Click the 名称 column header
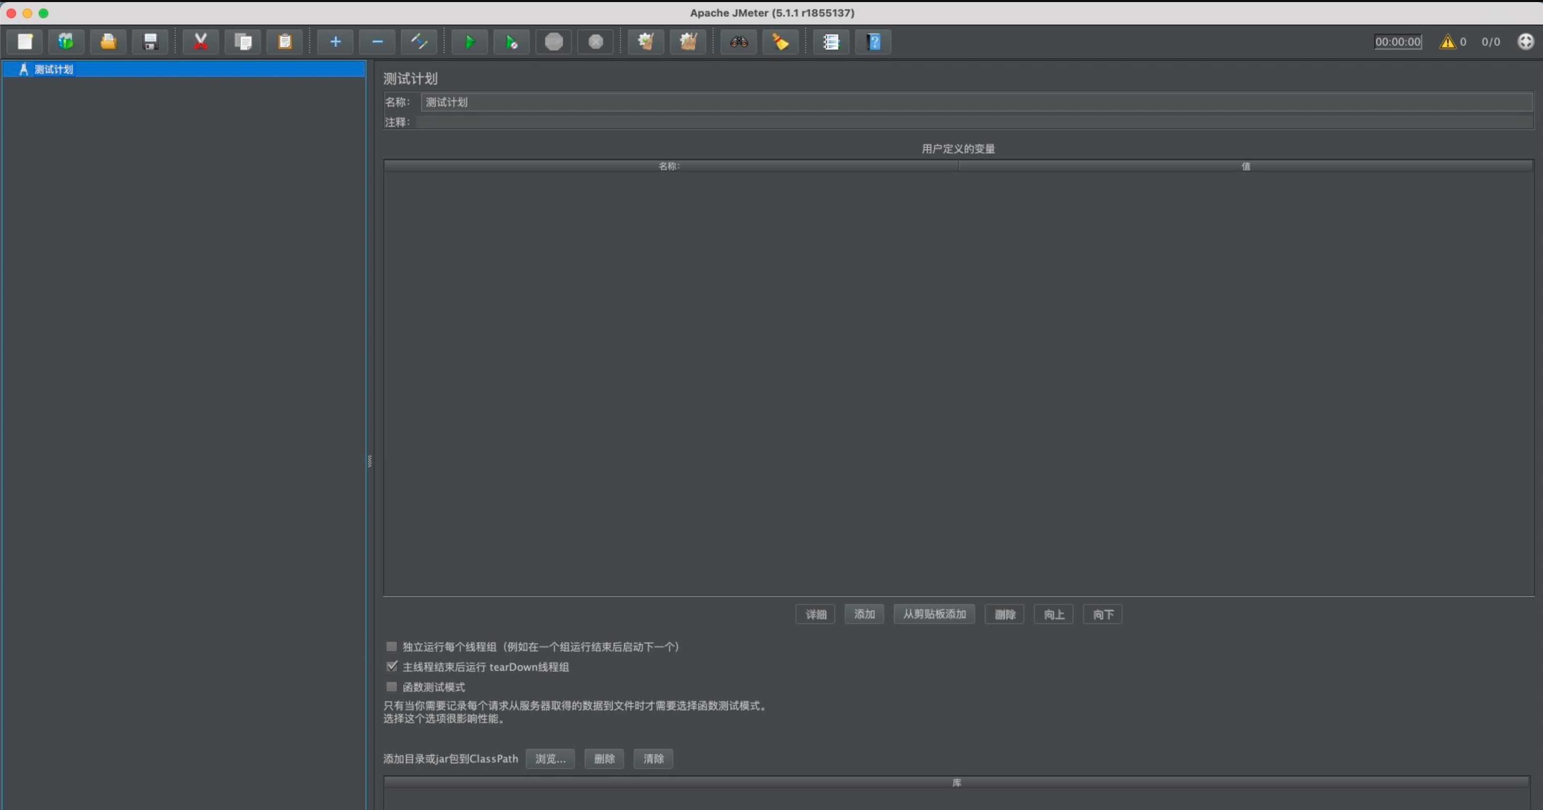 [x=671, y=166]
